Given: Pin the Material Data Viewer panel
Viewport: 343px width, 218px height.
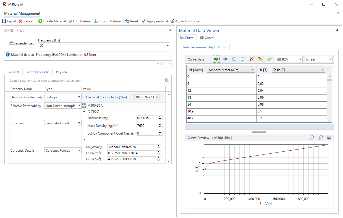Looking at the screenshot, I should click(337, 30).
